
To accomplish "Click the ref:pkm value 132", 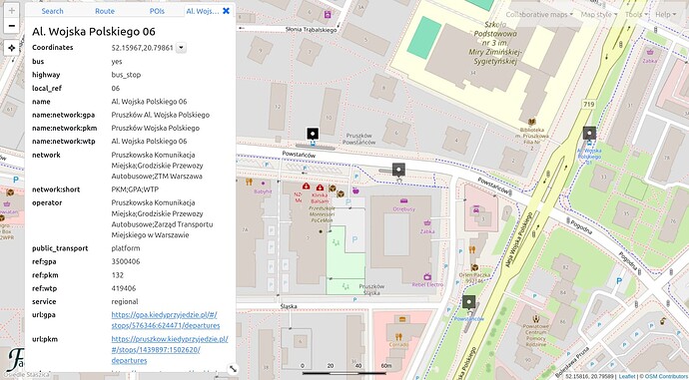I will tap(117, 275).
